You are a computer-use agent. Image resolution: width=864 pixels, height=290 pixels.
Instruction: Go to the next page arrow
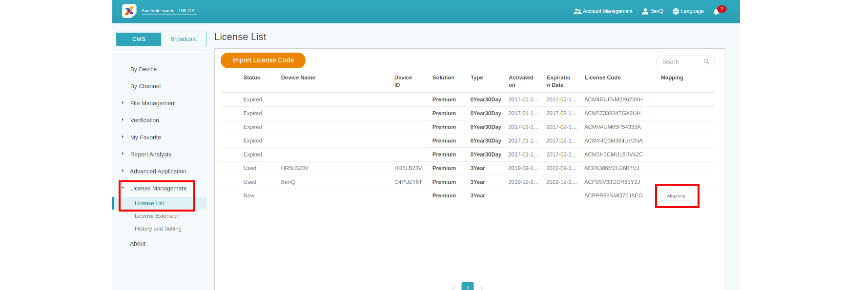click(x=482, y=288)
